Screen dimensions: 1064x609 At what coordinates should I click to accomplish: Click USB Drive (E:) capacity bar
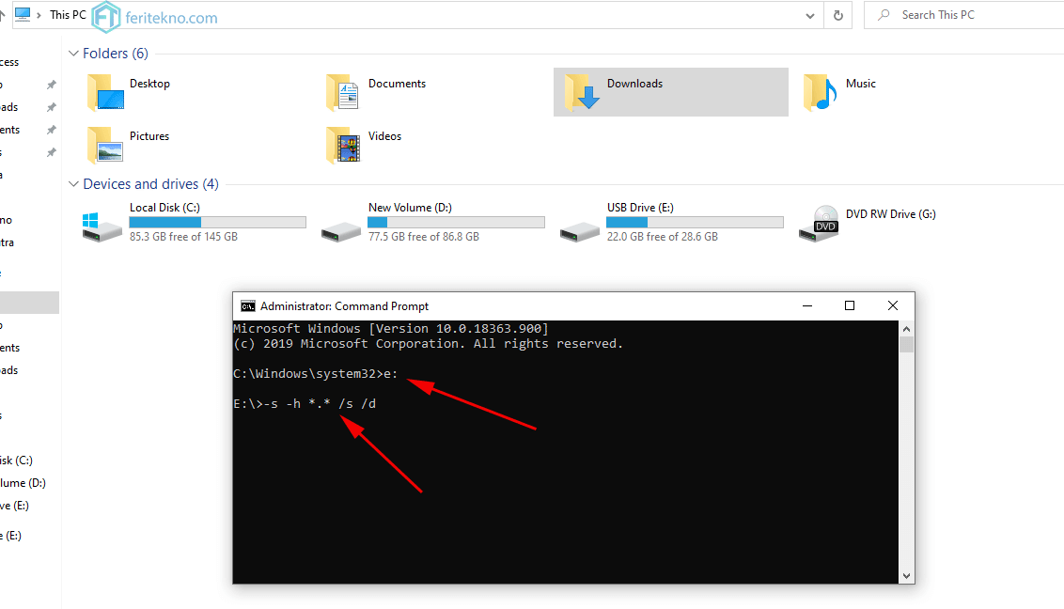[695, 222]
